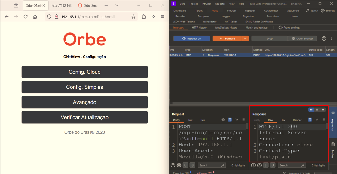The image size is (337, 174).
Task: Open the JWT Editor tab
Action: [231, 22]
